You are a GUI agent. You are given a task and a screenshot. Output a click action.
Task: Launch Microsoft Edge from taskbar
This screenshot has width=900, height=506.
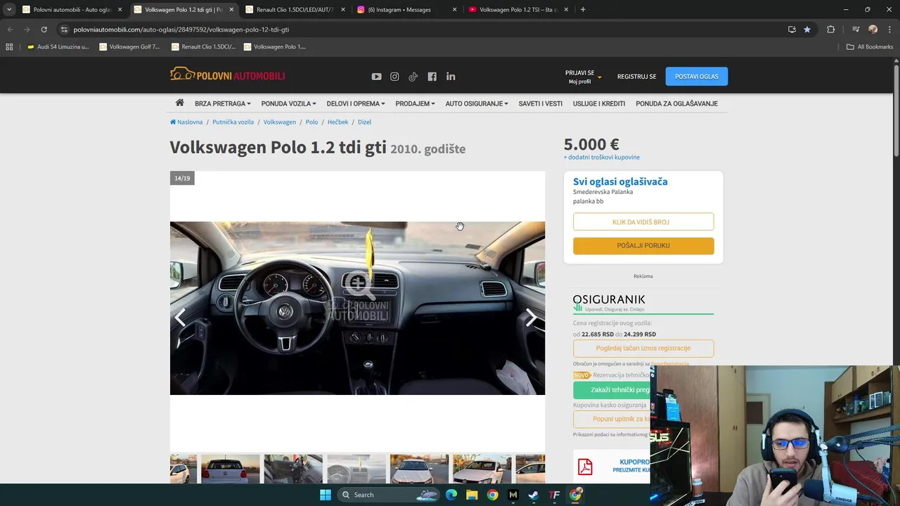pos(451,495)
